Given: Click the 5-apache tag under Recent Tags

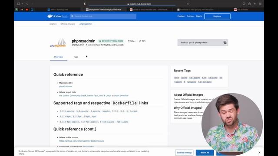Looking at the screenshot, I should point(178,82).
